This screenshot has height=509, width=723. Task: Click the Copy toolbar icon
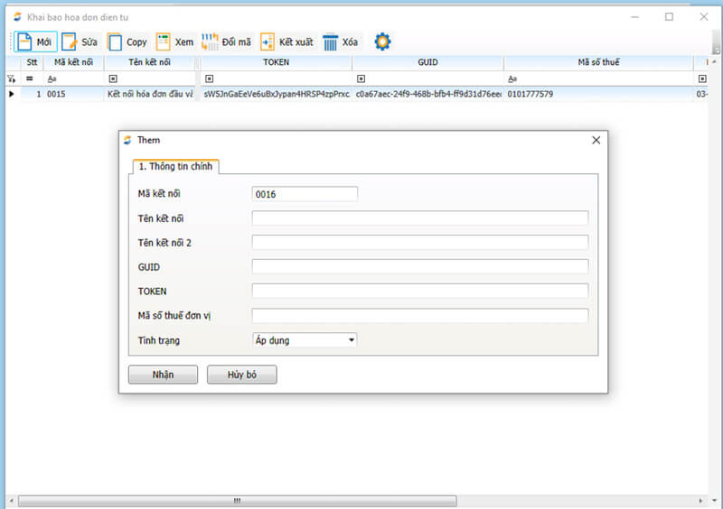tap(115, 42)
